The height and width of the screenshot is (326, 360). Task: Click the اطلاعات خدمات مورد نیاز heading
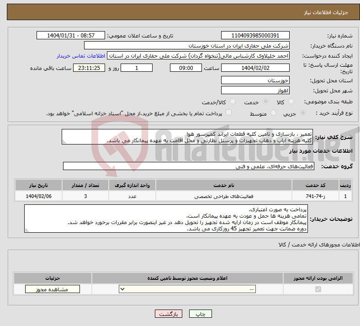tap(321, 151)
